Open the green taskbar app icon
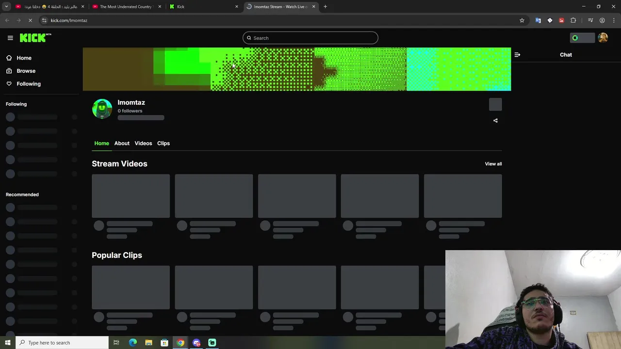 [212, 343]
